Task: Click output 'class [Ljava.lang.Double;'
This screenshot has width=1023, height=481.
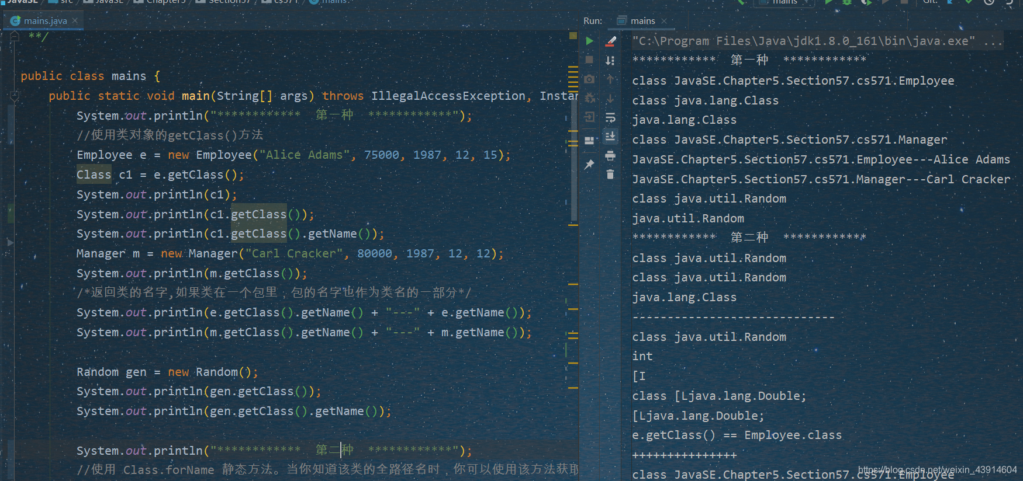Action: pyautogui.click(x=719, y=396)
